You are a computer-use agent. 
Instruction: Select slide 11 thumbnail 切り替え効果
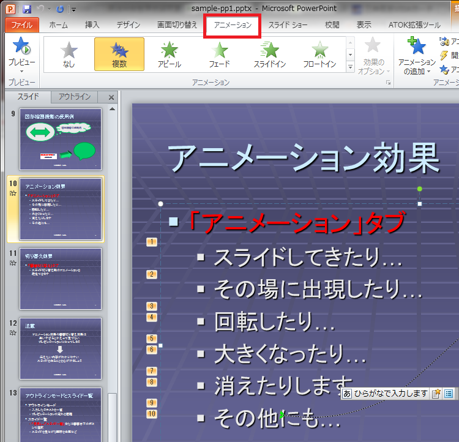point(61,279)
